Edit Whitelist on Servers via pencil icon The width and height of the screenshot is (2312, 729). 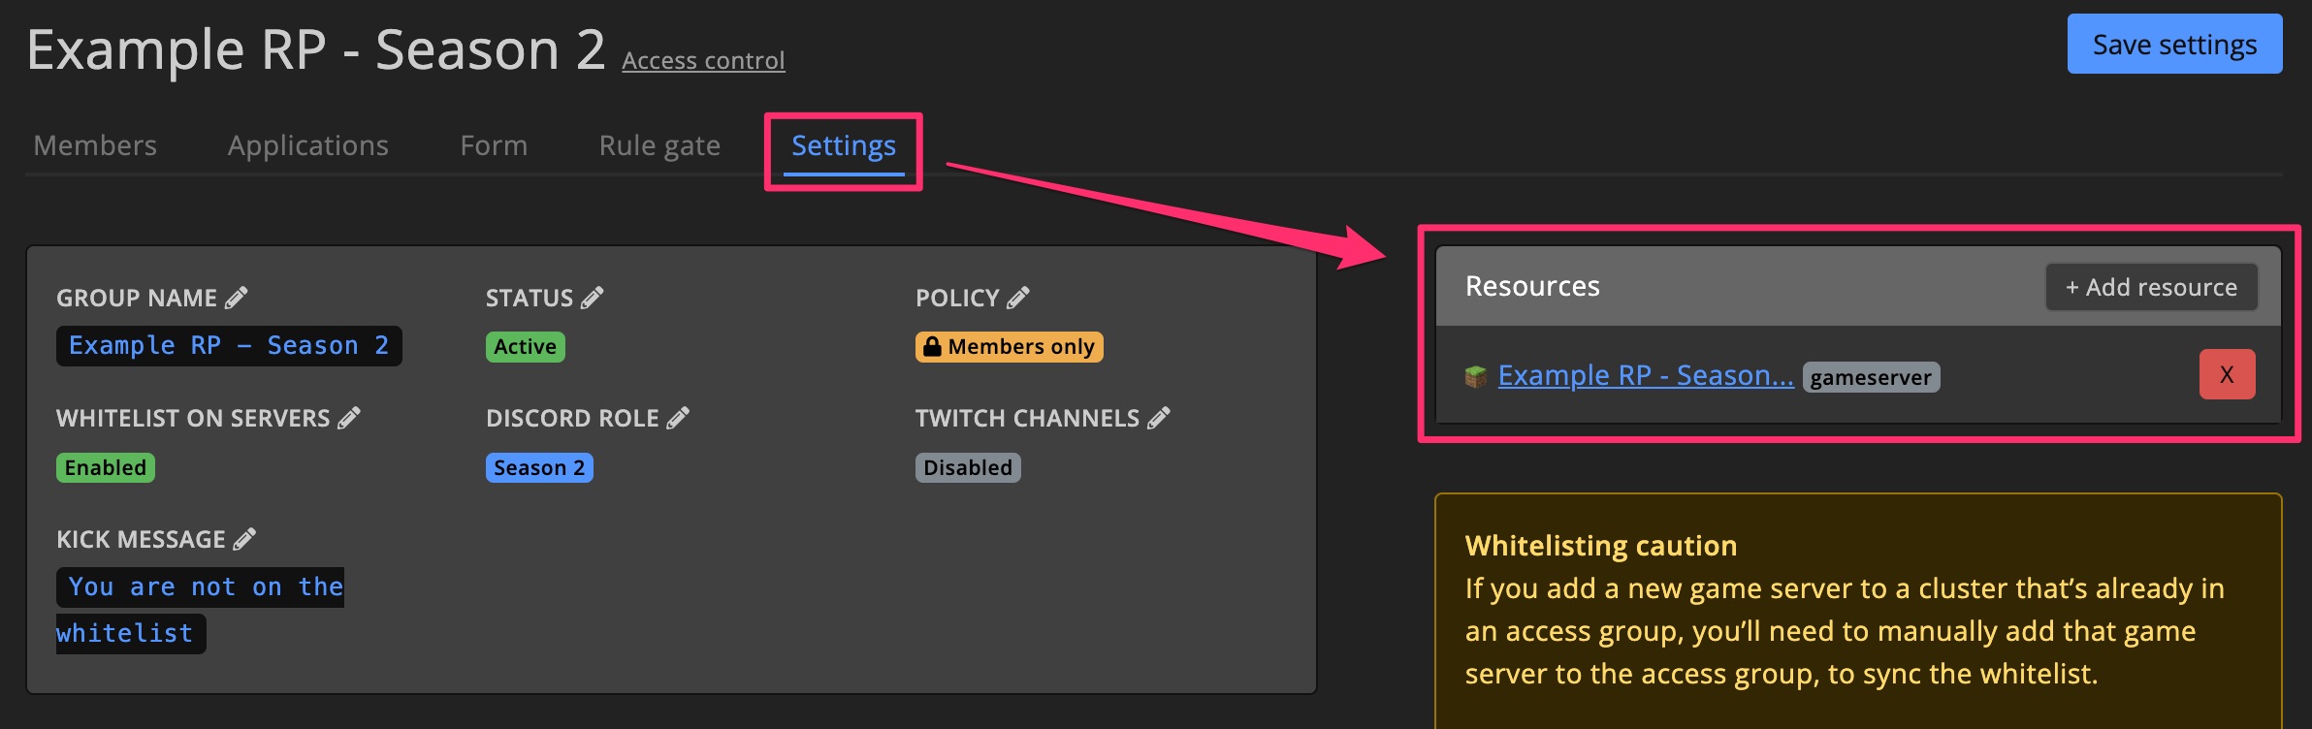coord(349,418)
